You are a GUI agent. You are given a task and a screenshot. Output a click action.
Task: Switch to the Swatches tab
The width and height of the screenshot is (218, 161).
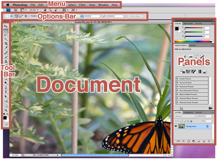coord(188,24)
